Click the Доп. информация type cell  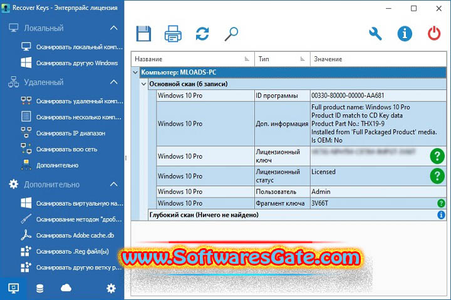pyautogui.click(x=283, y=124)
